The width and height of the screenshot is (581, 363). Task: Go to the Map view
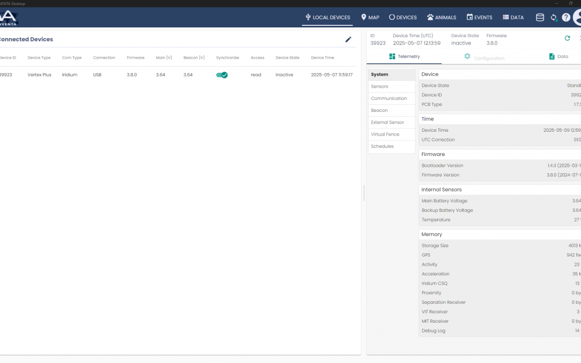point(370,17)
